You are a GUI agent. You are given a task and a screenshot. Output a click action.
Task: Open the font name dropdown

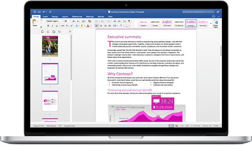(x=54, y=21)
